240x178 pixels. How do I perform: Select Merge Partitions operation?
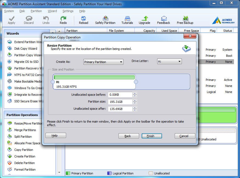coord(22,130)
